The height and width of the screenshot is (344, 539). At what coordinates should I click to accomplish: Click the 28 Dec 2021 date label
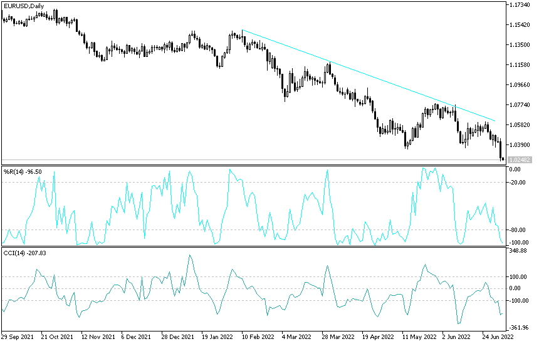click(x=178, y=336)
